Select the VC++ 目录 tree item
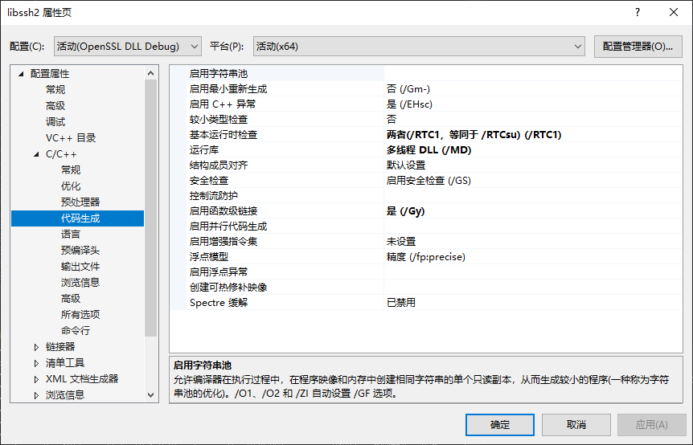Screen dimensions: 693x445 [71, 137]
